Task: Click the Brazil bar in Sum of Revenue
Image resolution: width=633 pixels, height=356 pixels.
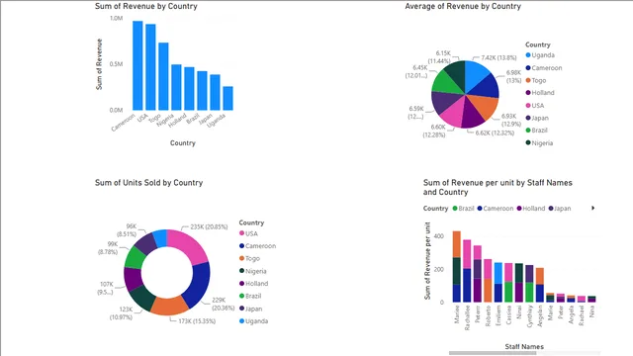Action: tap(202, 90)
